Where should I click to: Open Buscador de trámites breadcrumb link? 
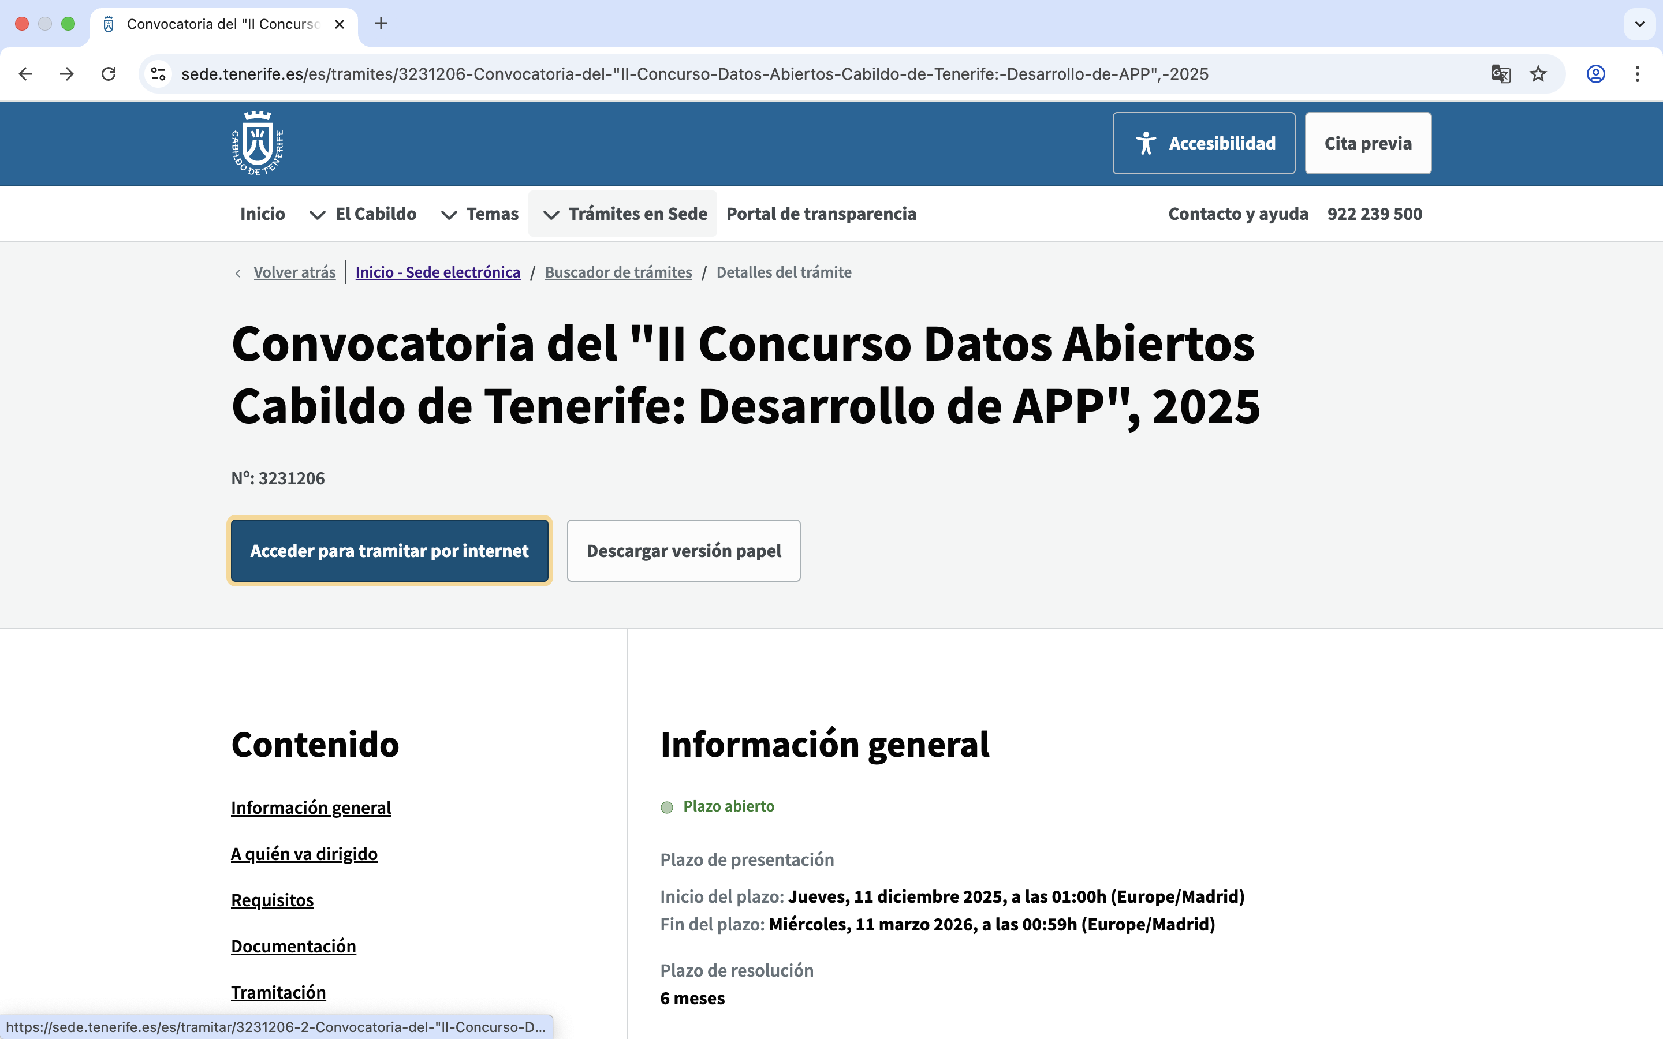(618, 272)
